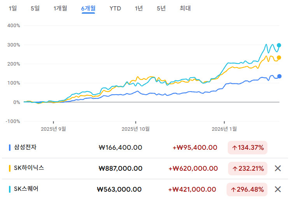
Task: Open the 1년 range tab
Action: coord(139,8)
